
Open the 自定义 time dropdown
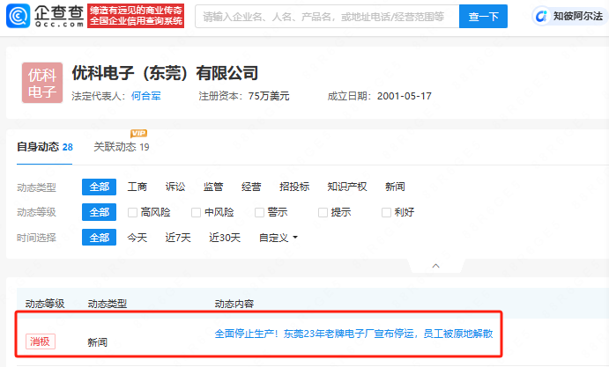point(279,238)
